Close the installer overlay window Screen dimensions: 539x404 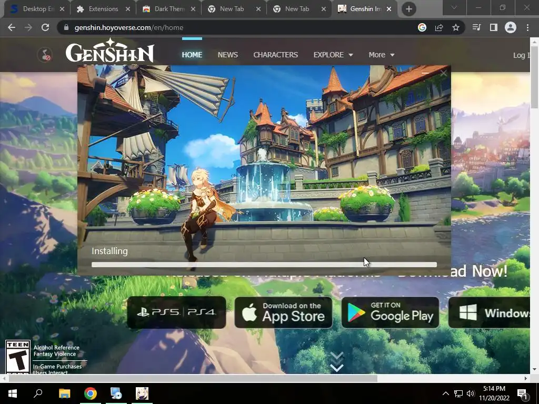pyautogui.click(x=443, y=73)
